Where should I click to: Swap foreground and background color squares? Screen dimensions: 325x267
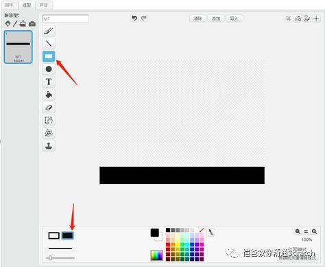157,235
